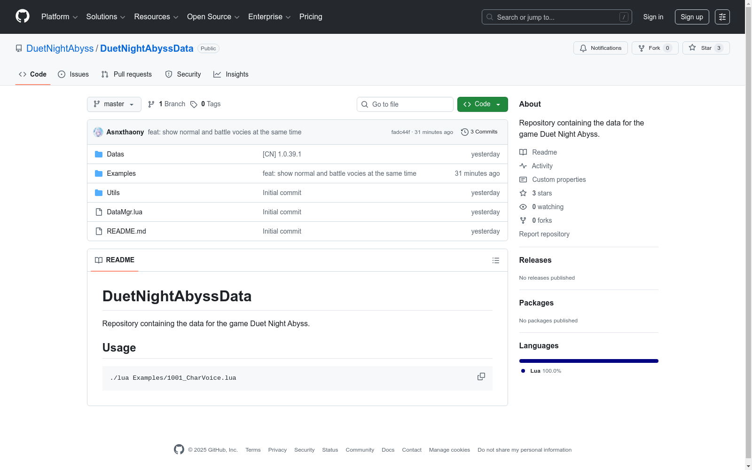Image resolution: width=752 pixels, height=470 pixels.
Task: Click the Utils folder icon
Action: (x=99, y=193)
